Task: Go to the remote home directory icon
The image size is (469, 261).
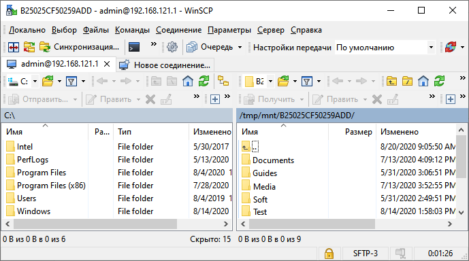Action: [423, 82]
